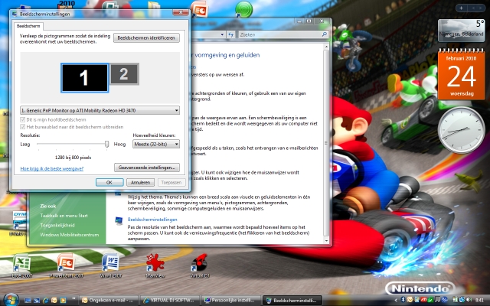Confirm display settings with OK
Screen dimensions: 490x306
coord(109,182)
